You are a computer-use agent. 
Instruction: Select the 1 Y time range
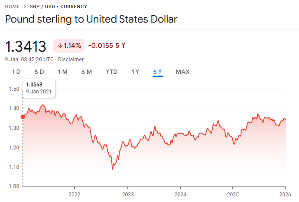pos(135,72)
